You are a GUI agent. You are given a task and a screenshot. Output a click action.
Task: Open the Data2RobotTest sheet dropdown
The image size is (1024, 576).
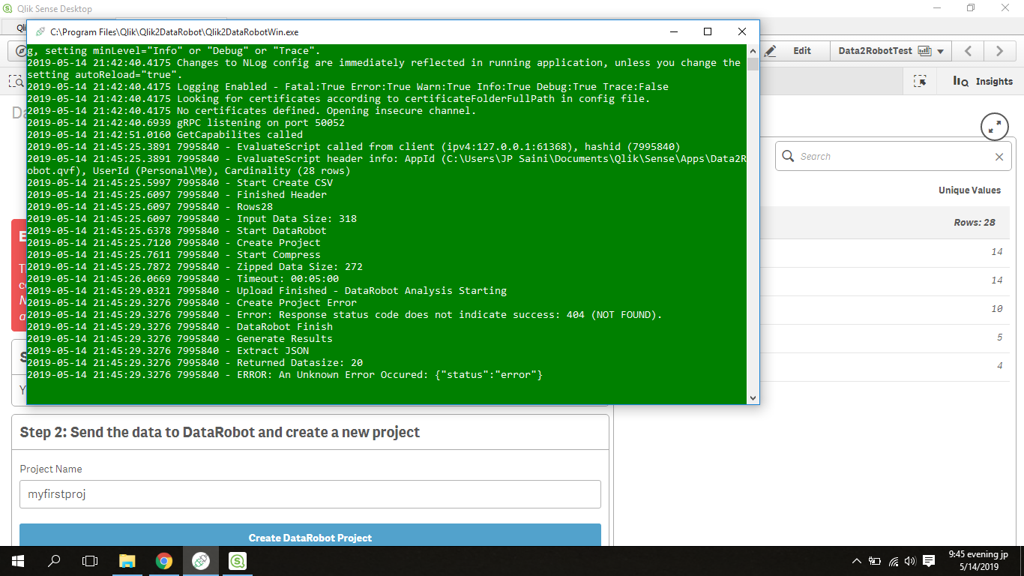(891, 51)
